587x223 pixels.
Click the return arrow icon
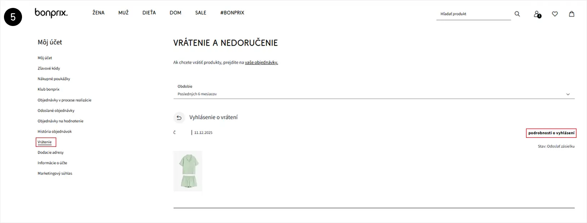(179, 118)
